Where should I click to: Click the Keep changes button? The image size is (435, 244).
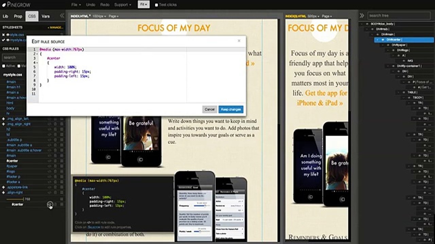[231, 109]
